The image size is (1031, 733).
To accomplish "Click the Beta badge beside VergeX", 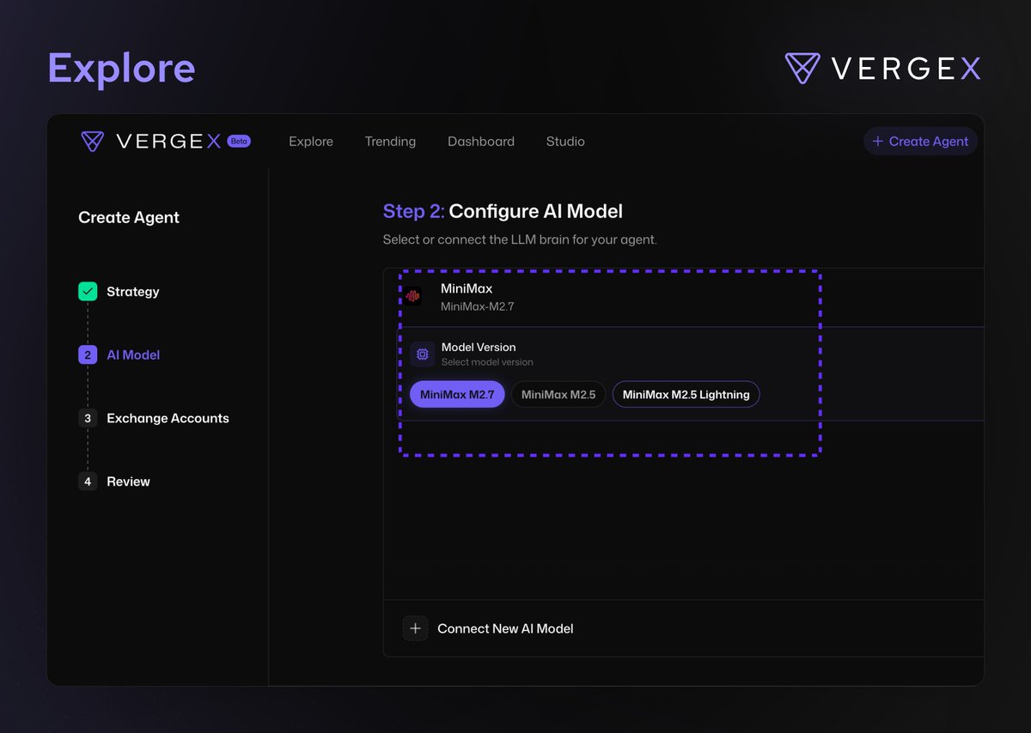I will (x=239, y=141).
